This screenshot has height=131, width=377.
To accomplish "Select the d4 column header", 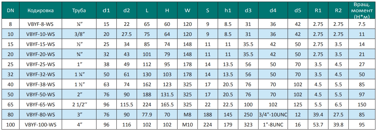I will pyautogui.click(x=273, y=10).
